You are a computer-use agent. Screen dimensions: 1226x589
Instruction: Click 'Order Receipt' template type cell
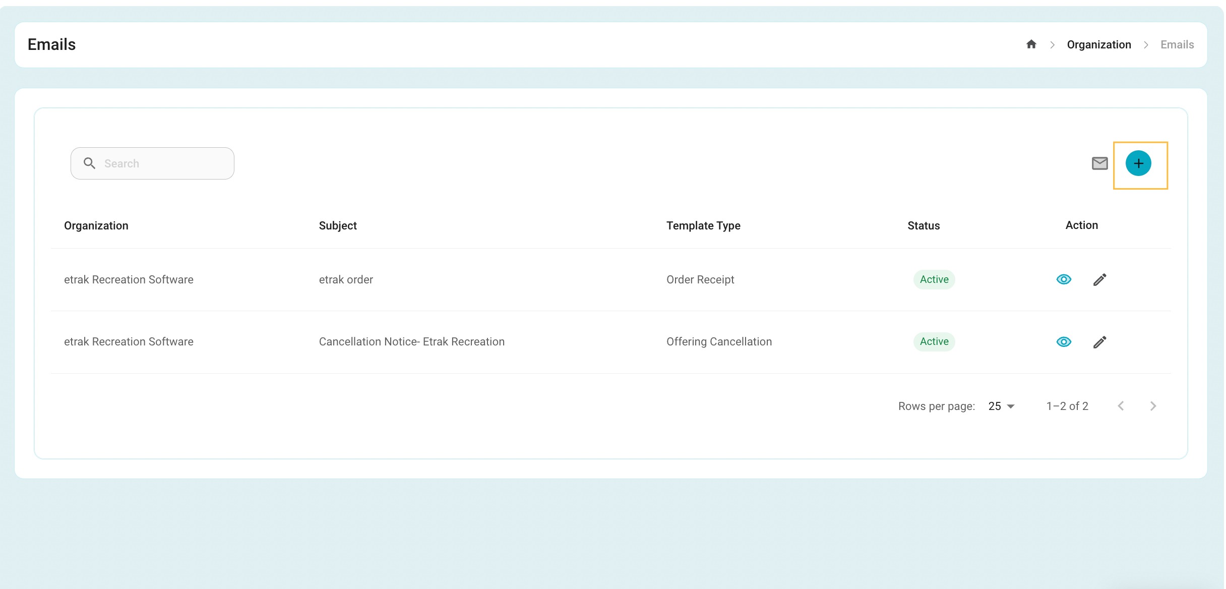coord(700,279)
